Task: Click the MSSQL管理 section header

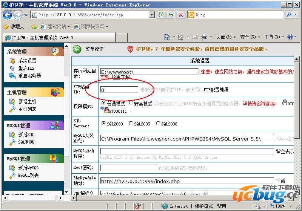Action: [x=34, y=125]
